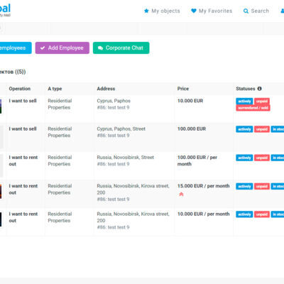The height and width of the screenshot is (284, 284).
Task: Click the info icon next to Statuses
Action: [259, 89]
